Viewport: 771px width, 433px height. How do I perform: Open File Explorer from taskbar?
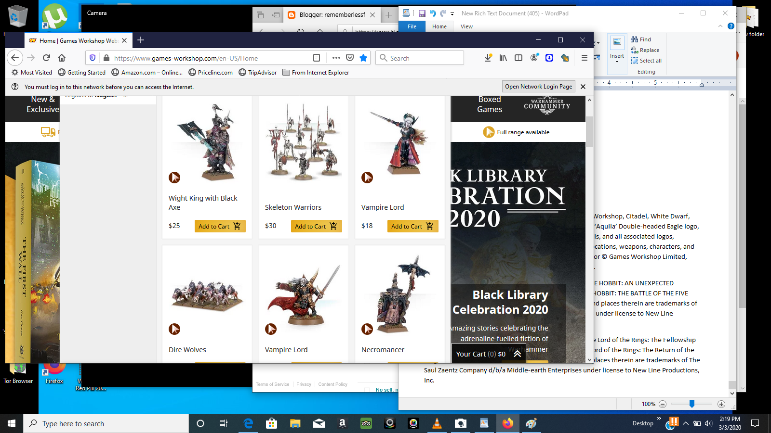click(295, 423)
